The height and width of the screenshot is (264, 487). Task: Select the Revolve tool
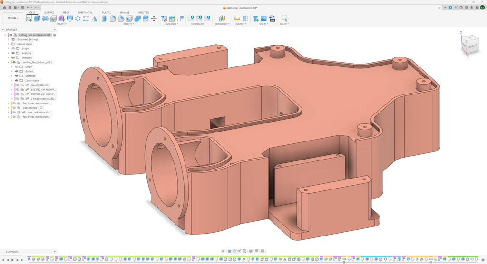coord(45,19)
